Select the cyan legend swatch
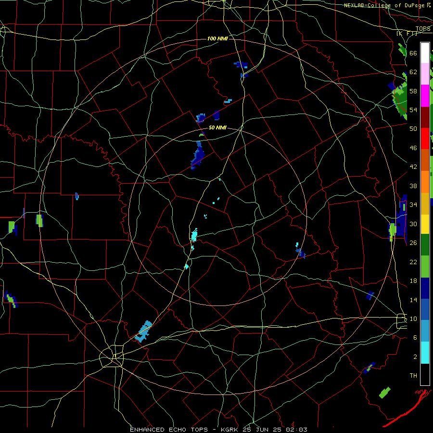The height and width of the screenshot is (433, 433). (425, 353)
